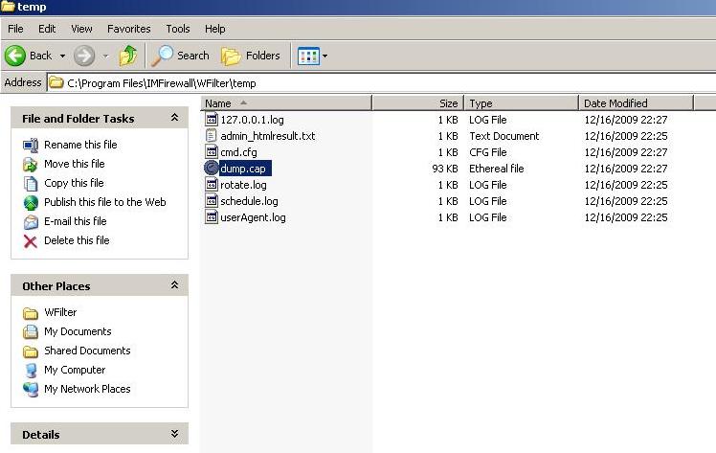716x453 pixels.
Task: Click the My Network Places icon
Action: tap(31, 390)
